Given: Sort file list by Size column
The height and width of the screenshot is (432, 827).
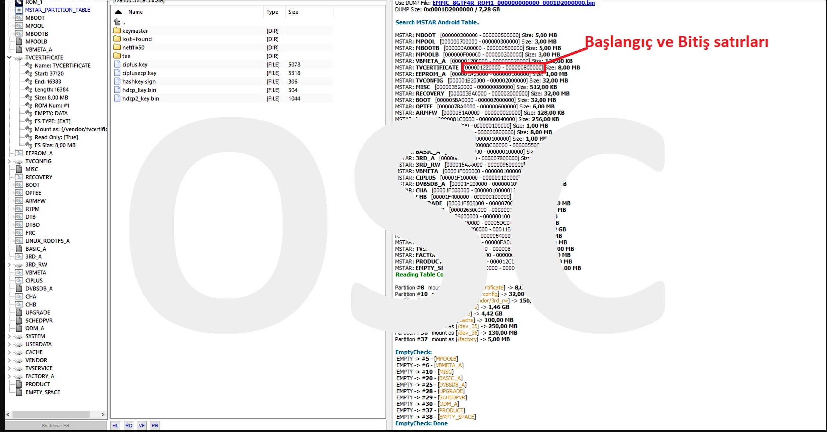Looking at the screenshot, I should (x=293, y=12).
